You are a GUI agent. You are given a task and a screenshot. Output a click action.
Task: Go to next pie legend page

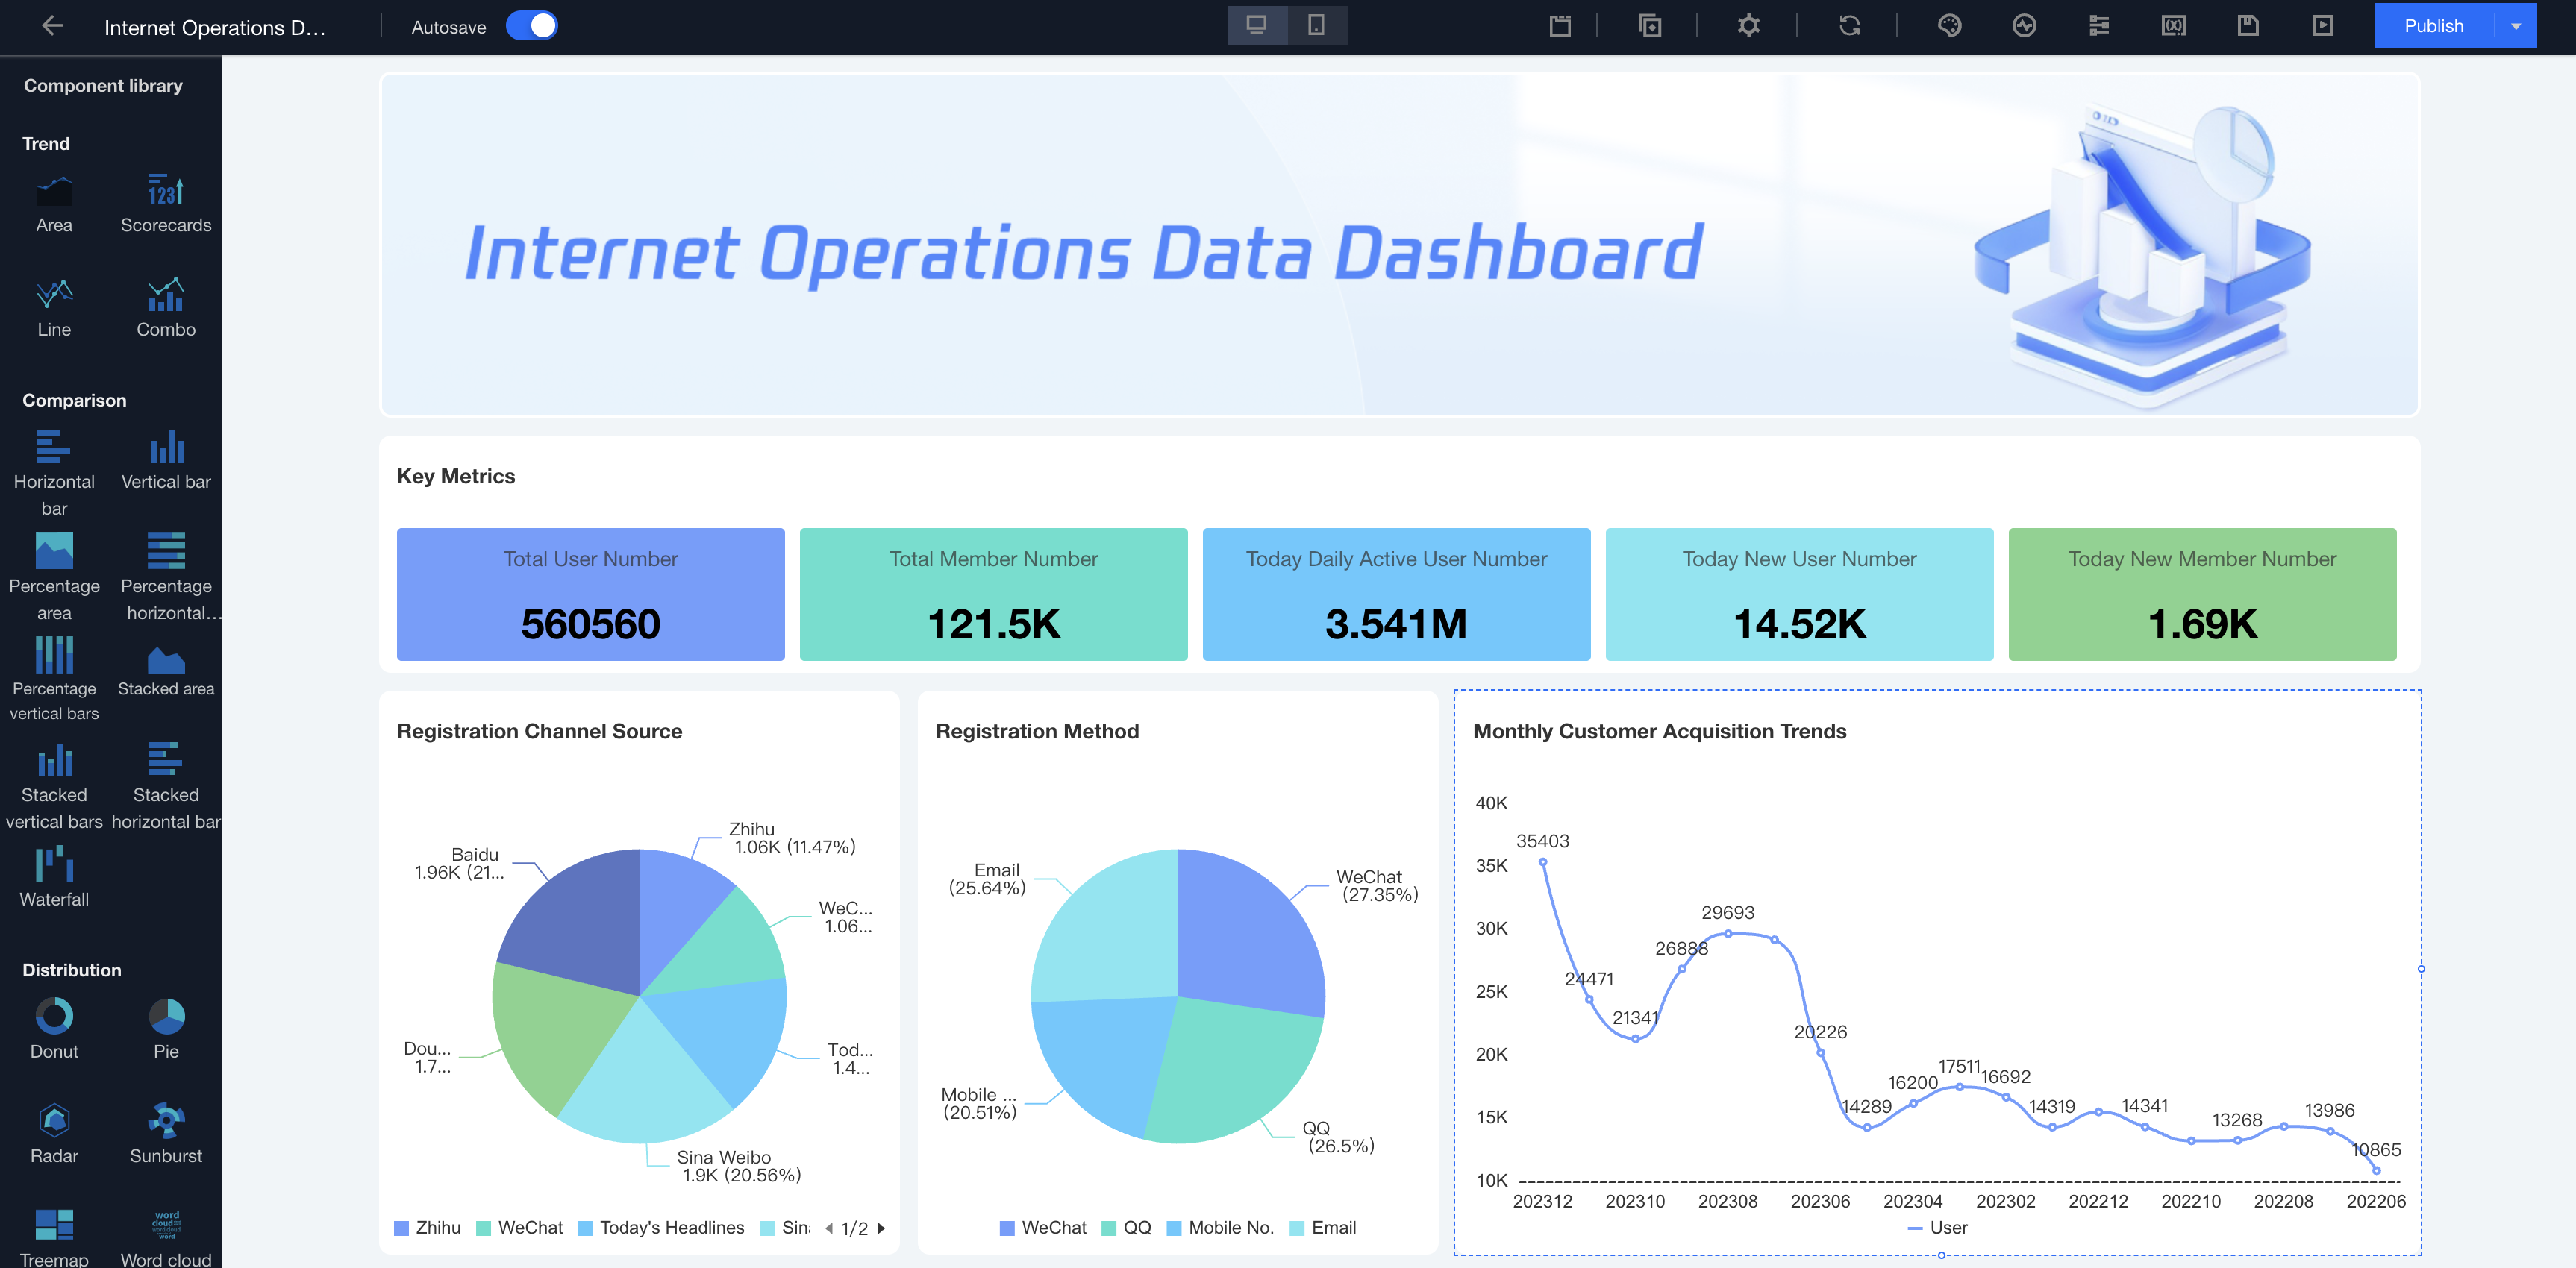881,1228
